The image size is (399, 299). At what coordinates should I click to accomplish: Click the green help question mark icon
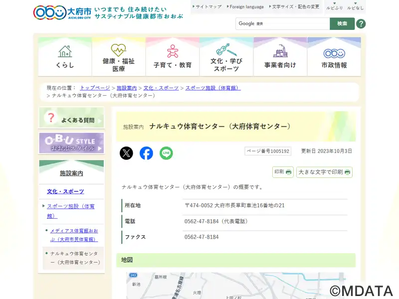[361, 24]
